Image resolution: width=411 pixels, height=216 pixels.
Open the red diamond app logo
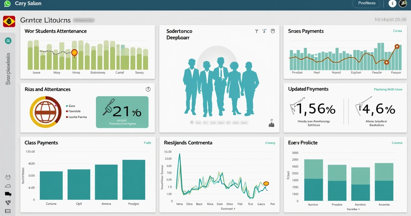[x=9, y=21]
